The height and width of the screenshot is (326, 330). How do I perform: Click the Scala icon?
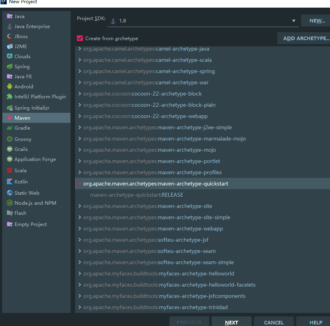coord(10,170)
